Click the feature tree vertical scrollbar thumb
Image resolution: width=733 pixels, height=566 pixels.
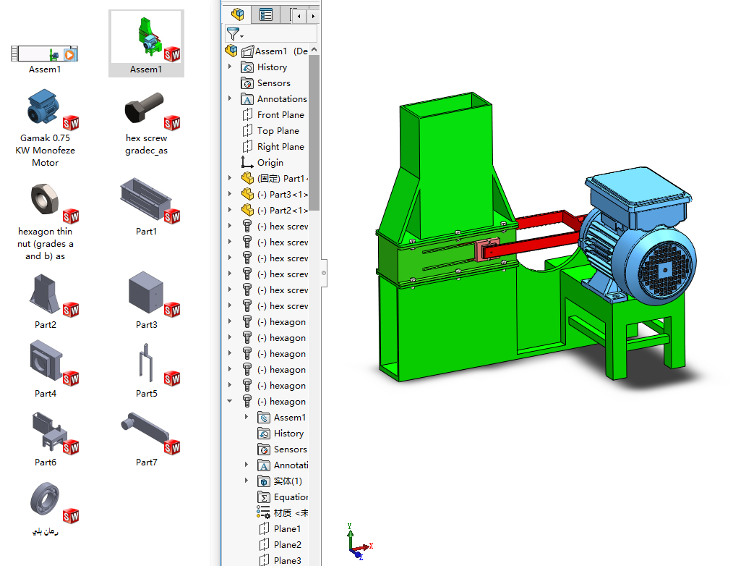[x=314, y=133]
